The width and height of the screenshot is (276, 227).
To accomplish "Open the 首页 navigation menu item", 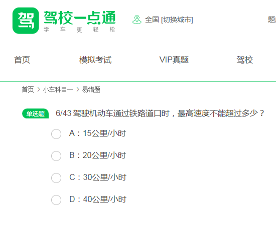I will click(22, 60).
